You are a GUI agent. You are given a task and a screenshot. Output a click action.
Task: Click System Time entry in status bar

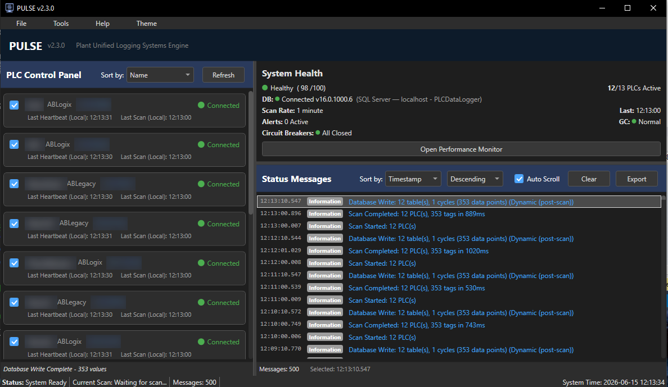pyautogui.click(x=613, y=383)
